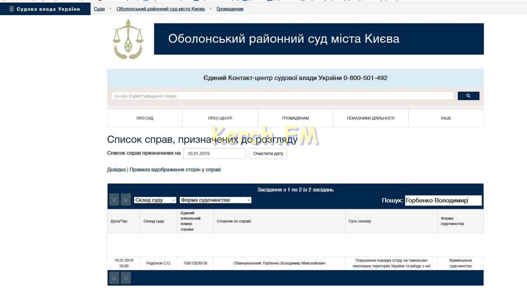
Task: Focus the Пошук search field in table
Action: (443, 201)
